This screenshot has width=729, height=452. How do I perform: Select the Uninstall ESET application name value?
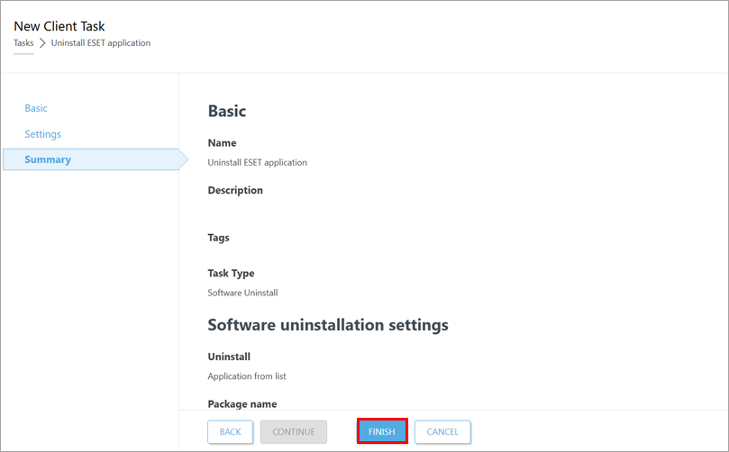(x=257, y=163)
